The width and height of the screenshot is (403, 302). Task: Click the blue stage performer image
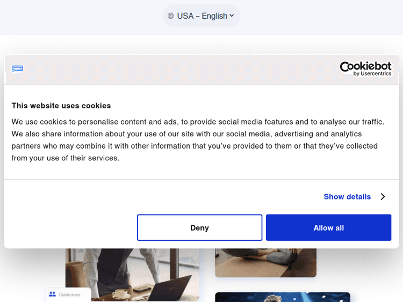pyautogui.click(x=282, y=297)
